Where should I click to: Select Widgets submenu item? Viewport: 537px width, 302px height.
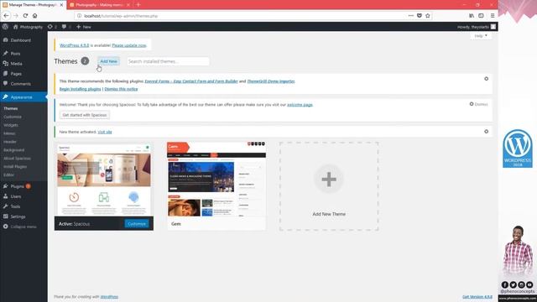[11, 125]
